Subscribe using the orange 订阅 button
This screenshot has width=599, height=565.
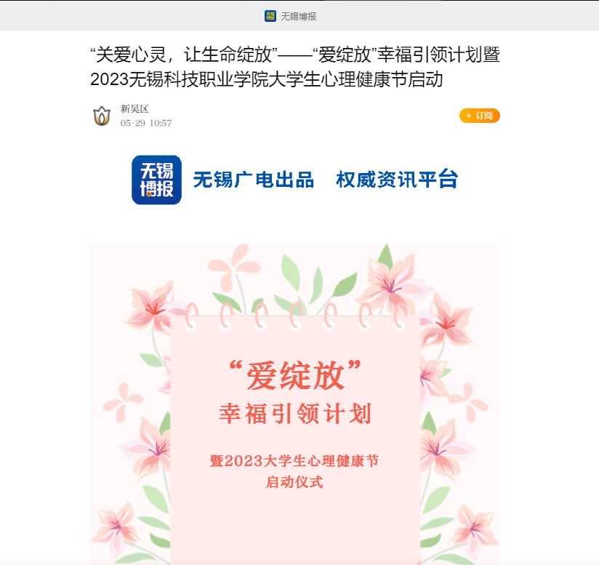click(x=480, y=116)
